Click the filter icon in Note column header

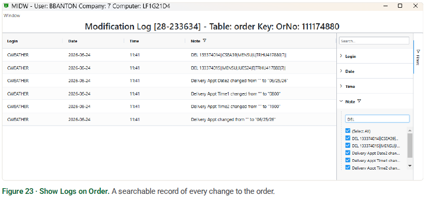point(204,41)
